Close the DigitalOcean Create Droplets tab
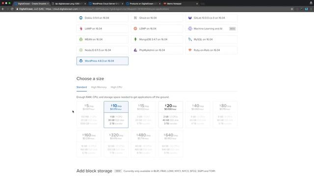This screenshot has width=314, height=176. [x=48, y=3]
